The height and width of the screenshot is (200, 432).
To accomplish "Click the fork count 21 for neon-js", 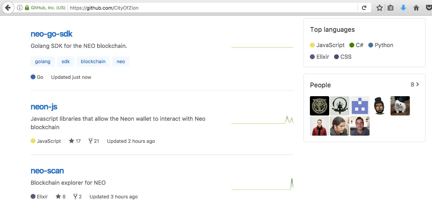I will (93, 141).
